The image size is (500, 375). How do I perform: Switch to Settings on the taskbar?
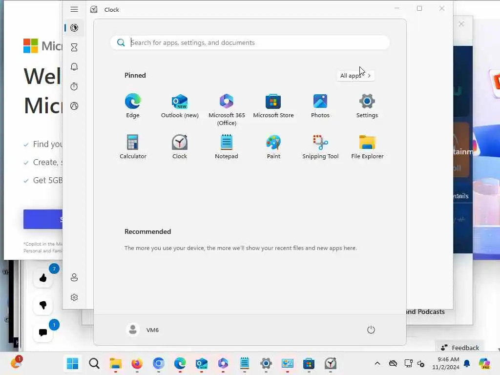point(266,363)
